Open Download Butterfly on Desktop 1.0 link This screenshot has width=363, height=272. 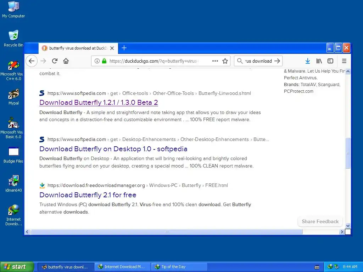(x=113, y=149)
